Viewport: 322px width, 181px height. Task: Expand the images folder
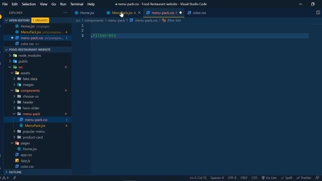(14, 85)
